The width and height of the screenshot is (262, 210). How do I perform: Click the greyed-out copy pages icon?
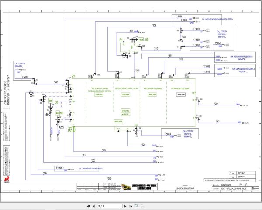coord(142,206)
